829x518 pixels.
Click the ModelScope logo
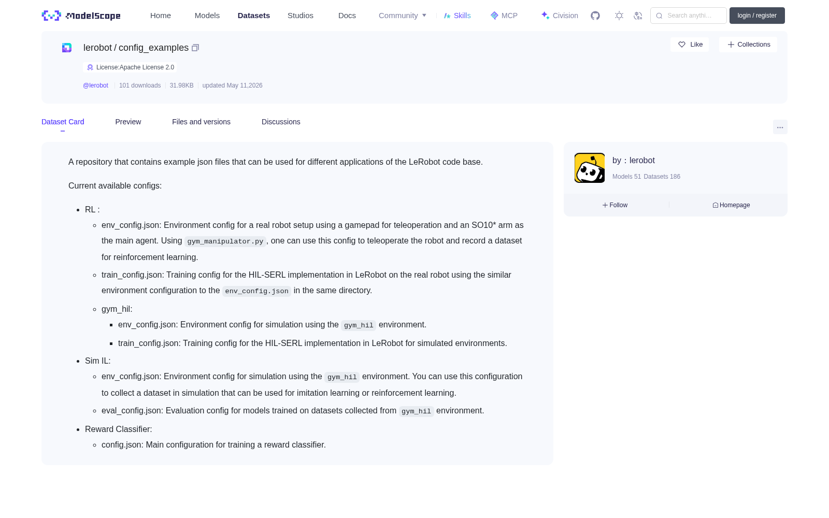(81, 16)
